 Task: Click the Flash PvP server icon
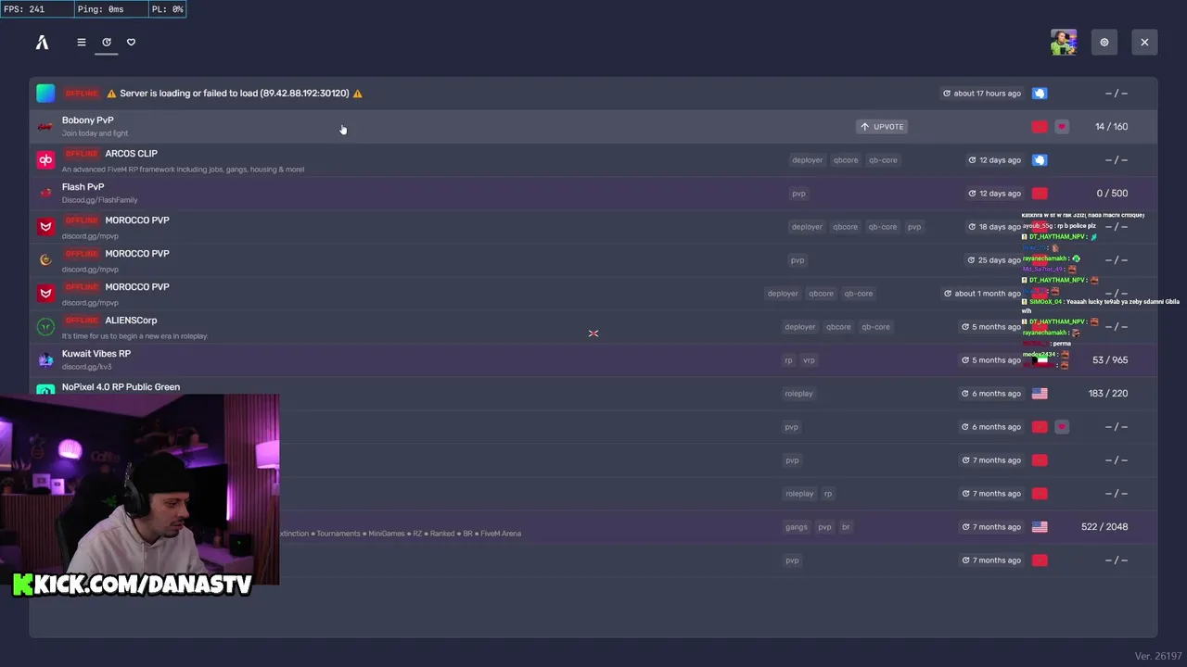[x=45, y=194]
